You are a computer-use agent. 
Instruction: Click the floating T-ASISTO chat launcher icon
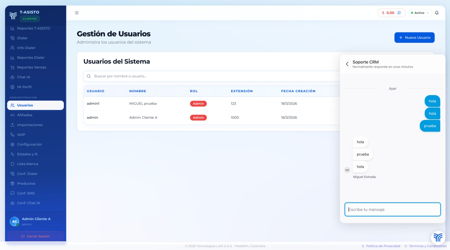438,237
